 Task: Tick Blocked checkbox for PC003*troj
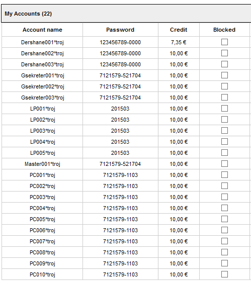(x=224, y=197)
